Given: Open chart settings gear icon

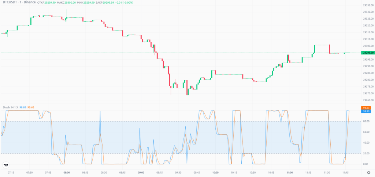Looking at the screenshot, I should coord(368,173).
